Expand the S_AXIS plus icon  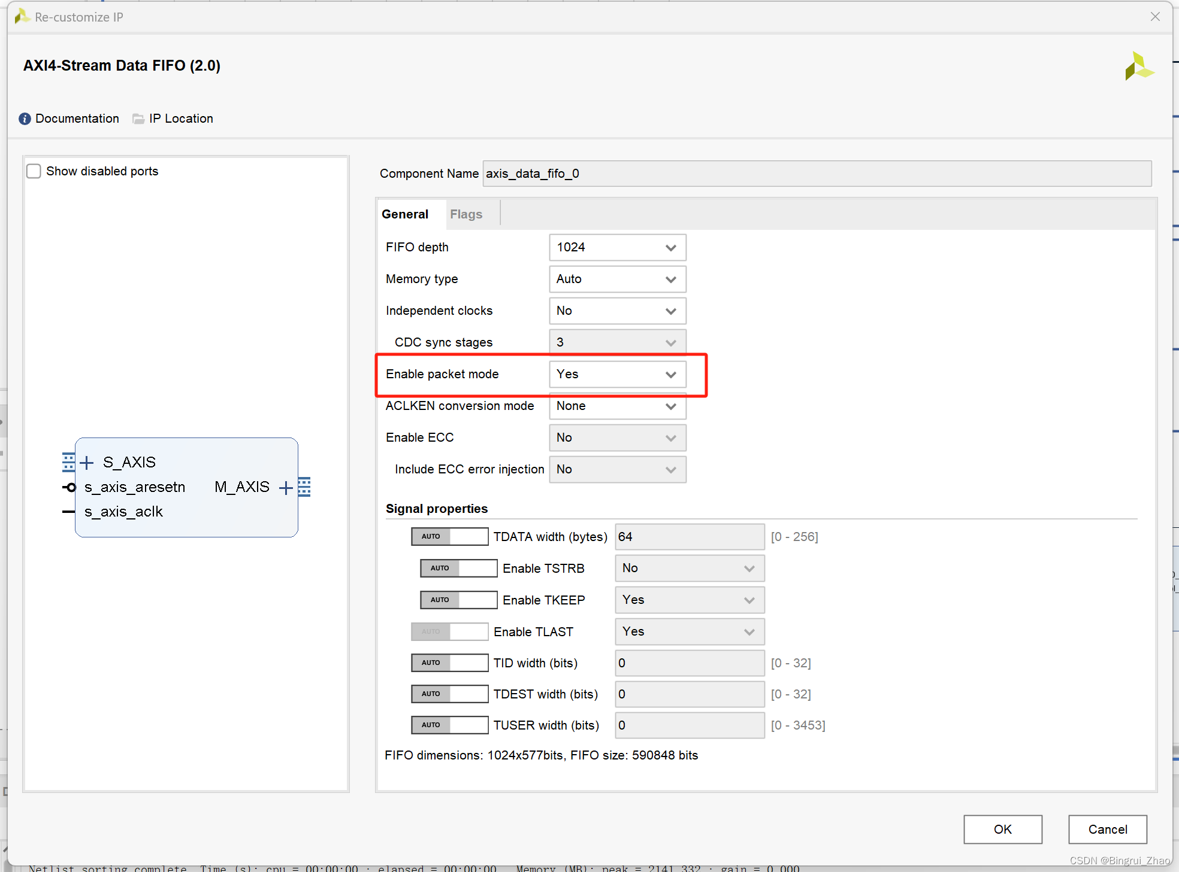pos(87,463)
